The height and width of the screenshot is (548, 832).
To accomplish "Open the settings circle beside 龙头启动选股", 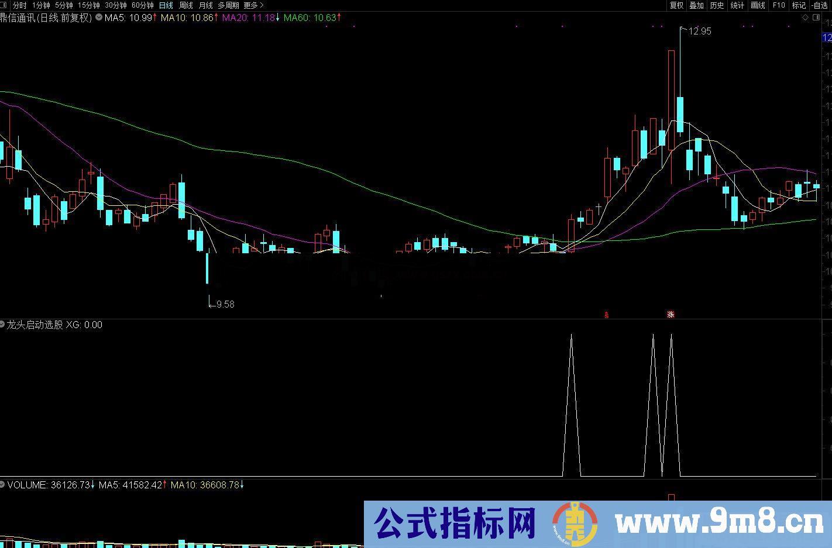I will pos(3,324).
